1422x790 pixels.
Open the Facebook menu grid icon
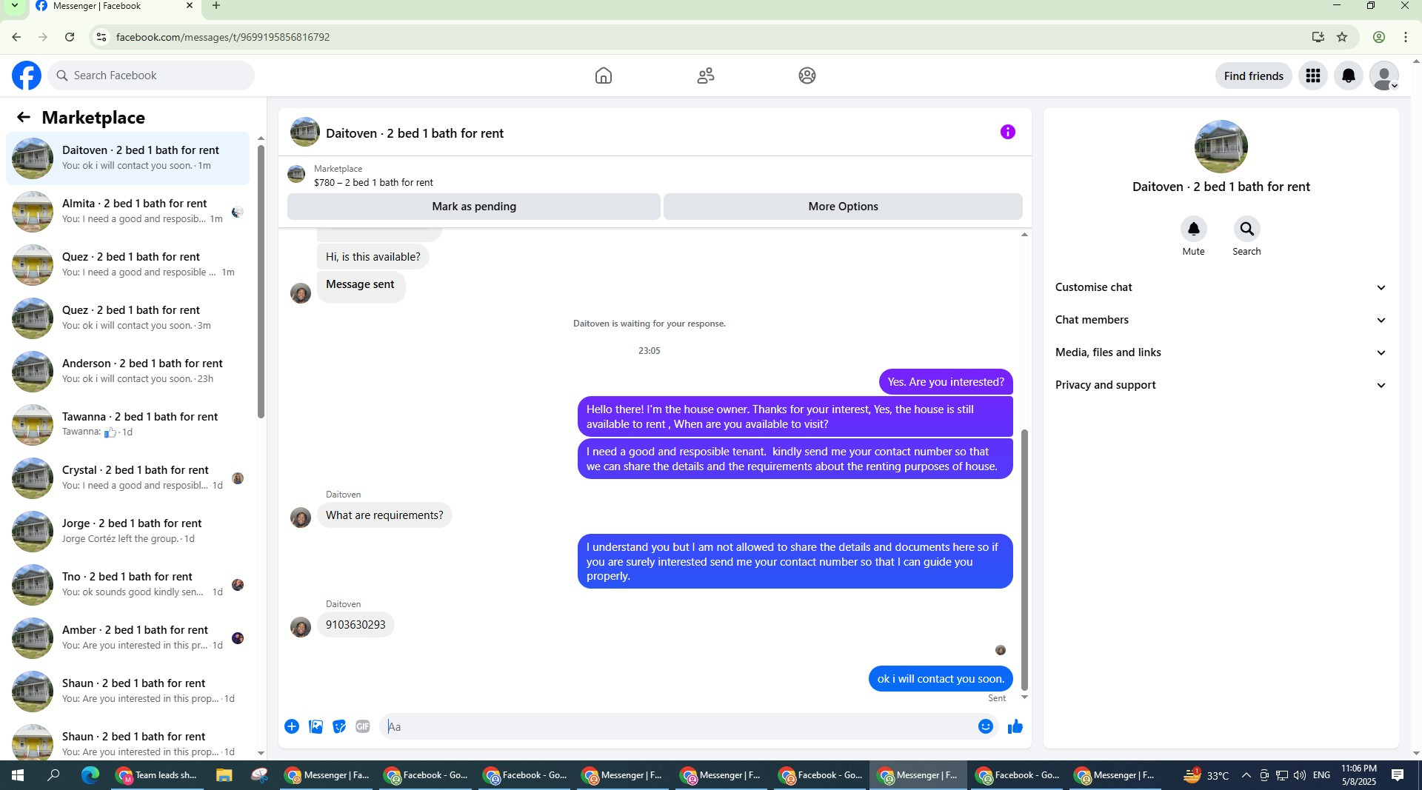(1313, 76)
